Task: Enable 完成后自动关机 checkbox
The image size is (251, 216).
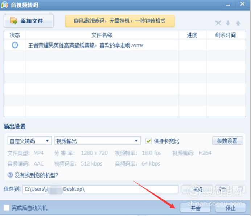Action: click(7, 208)
